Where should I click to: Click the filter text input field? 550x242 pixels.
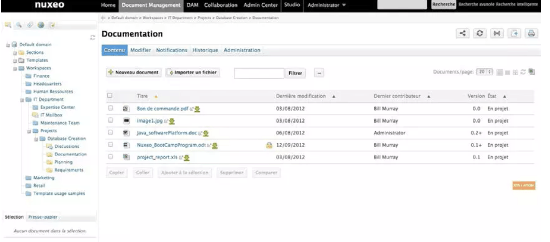point(259,73)
